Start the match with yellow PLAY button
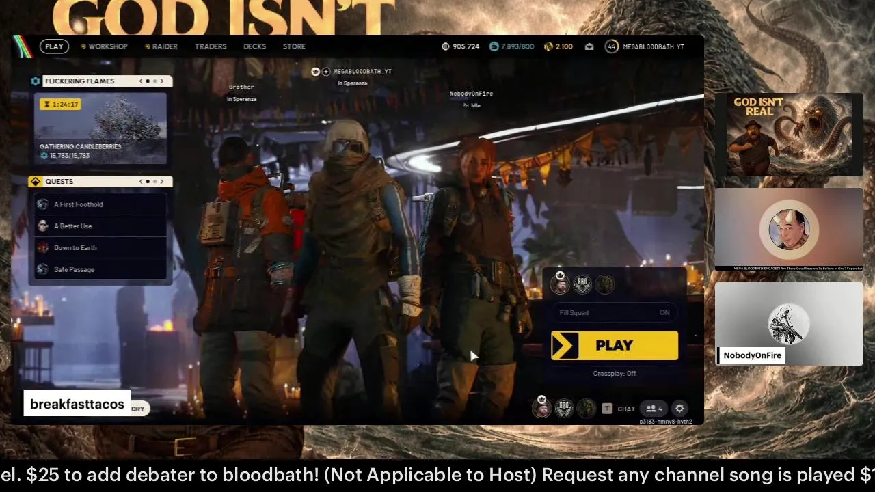The image size is (875, 492). coord(615,346)
